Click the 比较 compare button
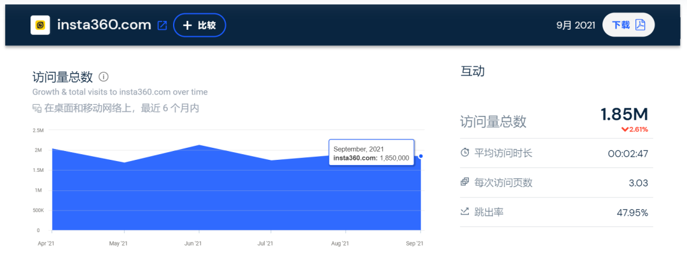 point(199,25)
